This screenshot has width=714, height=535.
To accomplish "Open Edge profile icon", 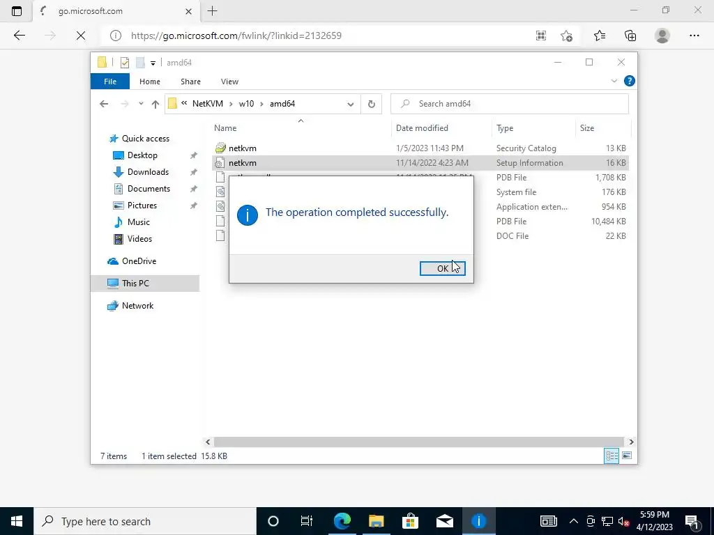I will pyautogui.click(x=662, y=36).
